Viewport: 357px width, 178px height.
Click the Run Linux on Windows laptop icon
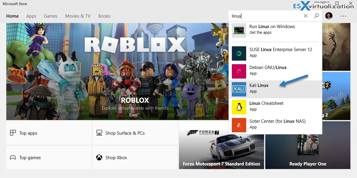tap(239, 30)
